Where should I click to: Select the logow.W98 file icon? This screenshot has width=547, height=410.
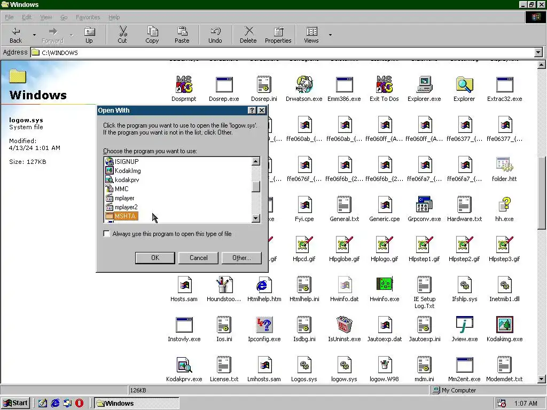tap(384, 365)
